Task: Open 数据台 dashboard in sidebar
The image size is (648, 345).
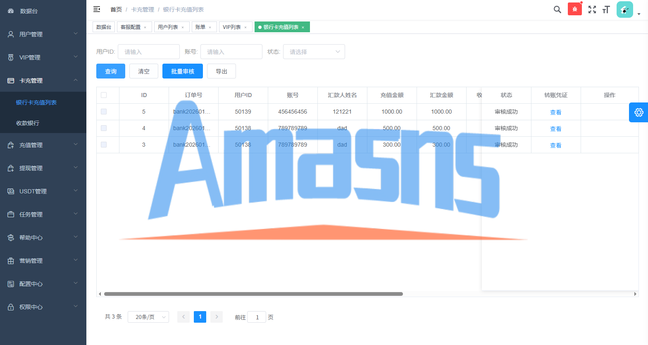Action: tap(43, 11)
